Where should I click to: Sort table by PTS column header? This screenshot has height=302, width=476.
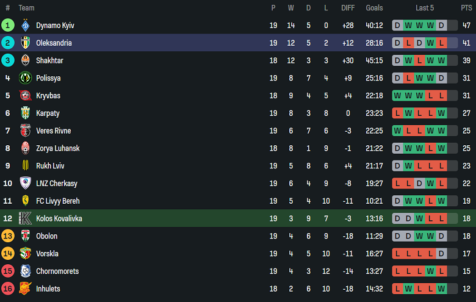466,8
